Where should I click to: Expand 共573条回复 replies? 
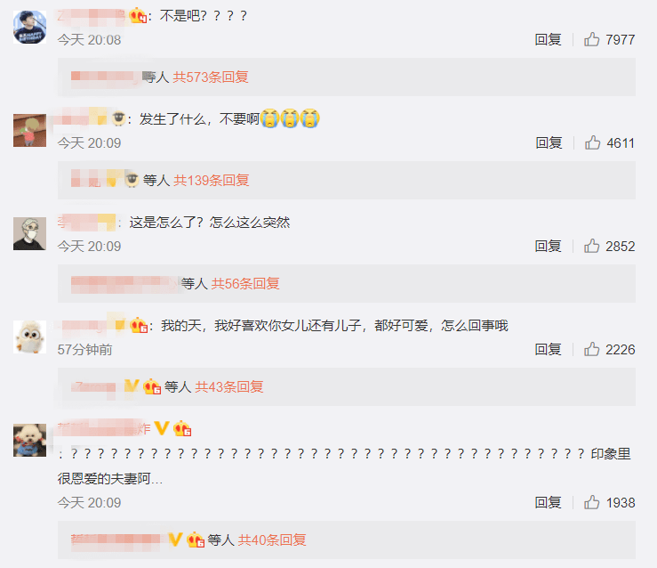(211, 77)
